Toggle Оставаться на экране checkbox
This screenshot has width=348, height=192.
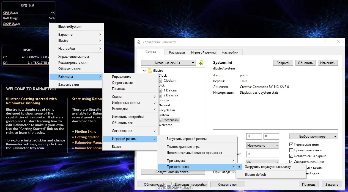point(291,156)
